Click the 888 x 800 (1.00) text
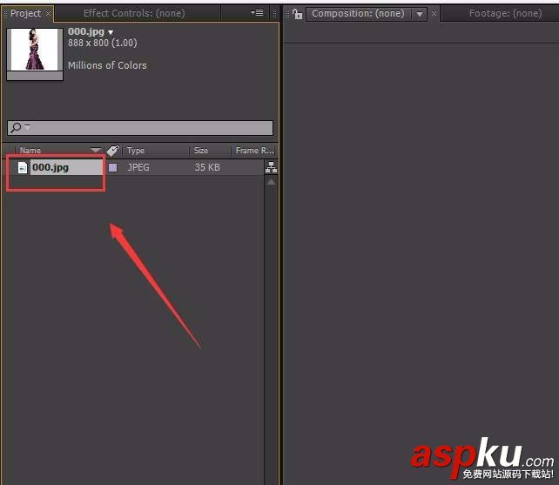Viewport: 559px width, 485px height. click(x=103, y=44)
